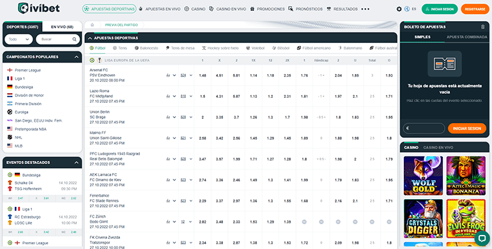Open Elvis Frog in Vegas game
The image size is (492, 249).
coord(466,218)
